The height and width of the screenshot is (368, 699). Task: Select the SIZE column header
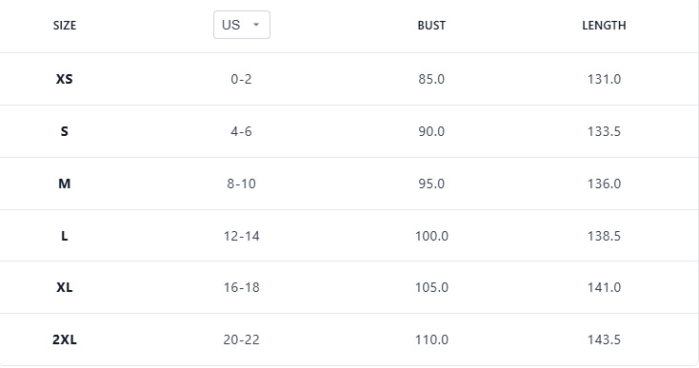pos(65,26)
